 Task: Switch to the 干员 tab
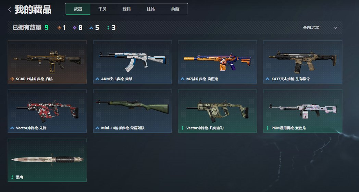[102, 9]
